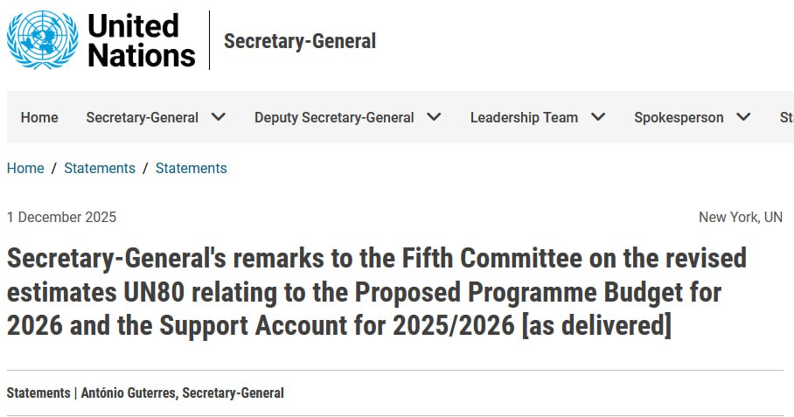Click the "New York, UN" location text
Viewport: 794px width, 417px height.
(x=740, y=217)
